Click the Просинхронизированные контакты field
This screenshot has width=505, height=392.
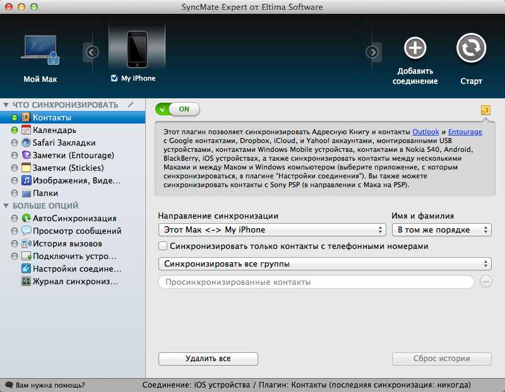point(316,282)
